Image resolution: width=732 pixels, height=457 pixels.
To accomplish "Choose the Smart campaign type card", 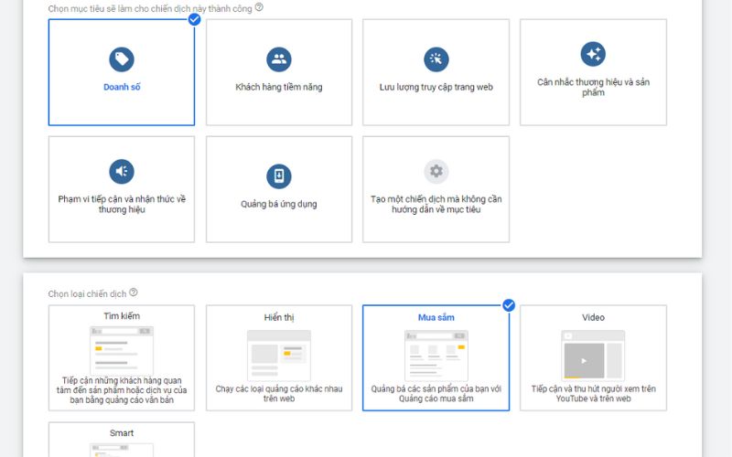I will click(122, 439).
